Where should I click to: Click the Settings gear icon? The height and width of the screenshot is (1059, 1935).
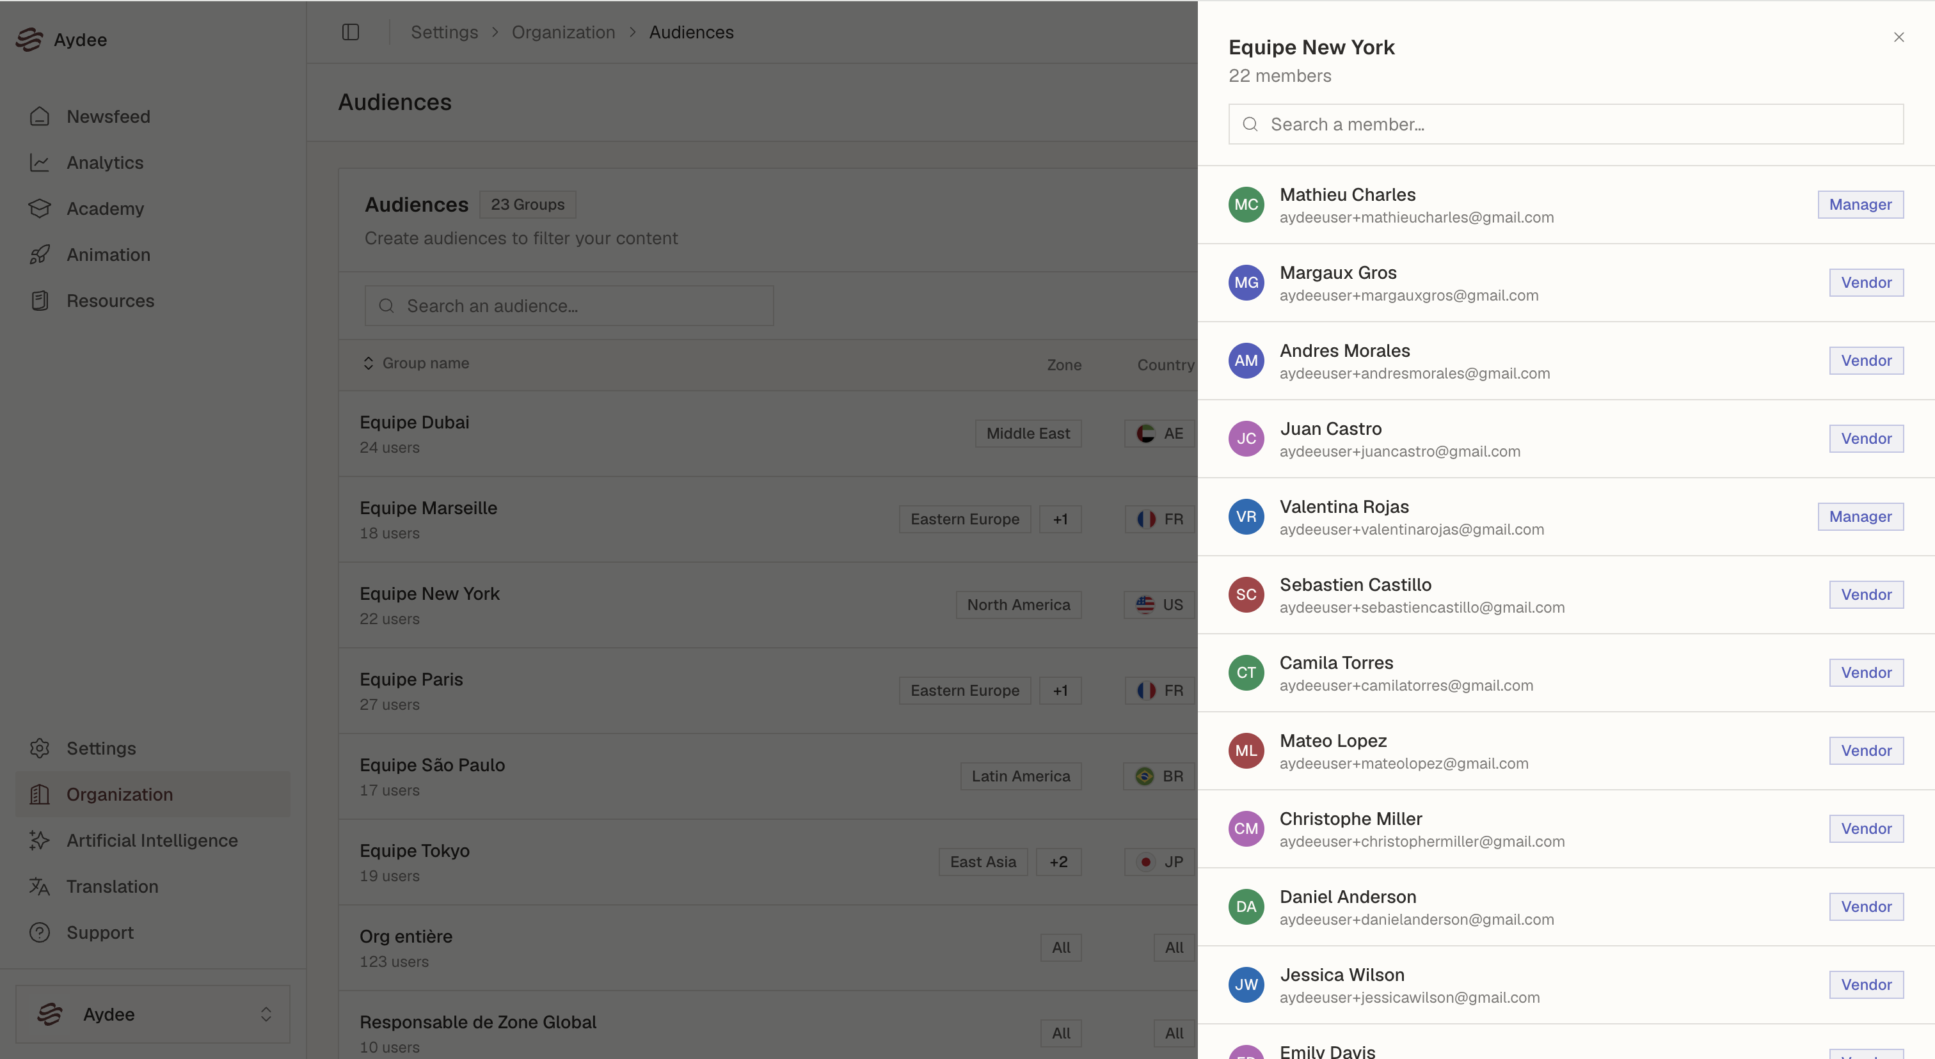pyautogui.click(x=40, y=748)
